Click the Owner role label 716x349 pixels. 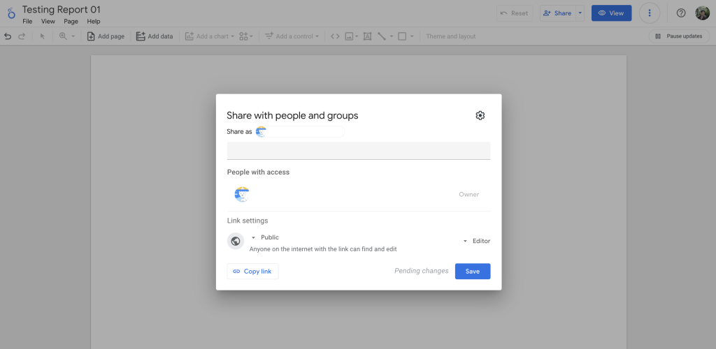(x=469, y=195)
